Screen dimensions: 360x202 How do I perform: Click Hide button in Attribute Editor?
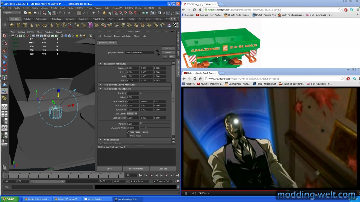171,57
